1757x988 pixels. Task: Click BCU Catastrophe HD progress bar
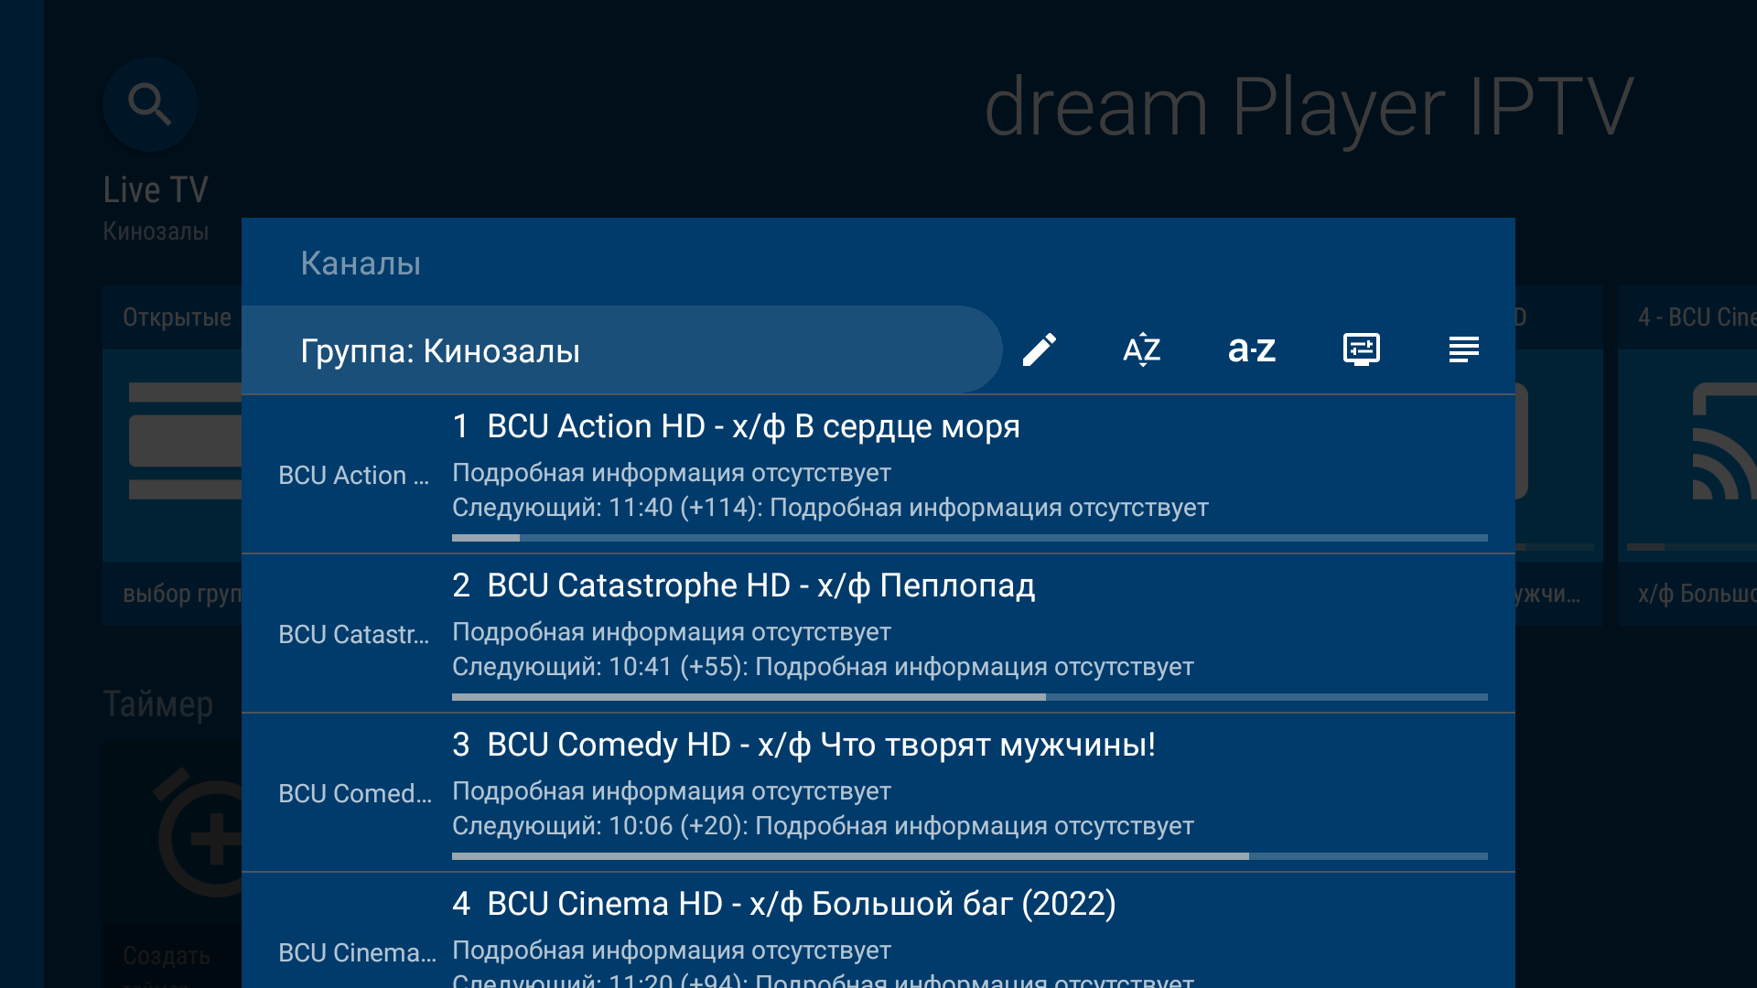coord(970,697)
